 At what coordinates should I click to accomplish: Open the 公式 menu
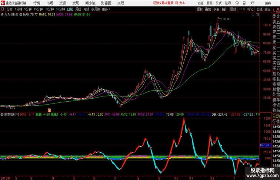click(219, 3)
